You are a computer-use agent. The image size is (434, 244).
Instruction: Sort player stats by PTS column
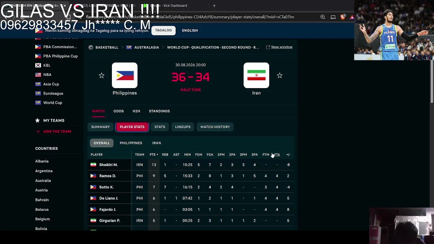point(154,155)
